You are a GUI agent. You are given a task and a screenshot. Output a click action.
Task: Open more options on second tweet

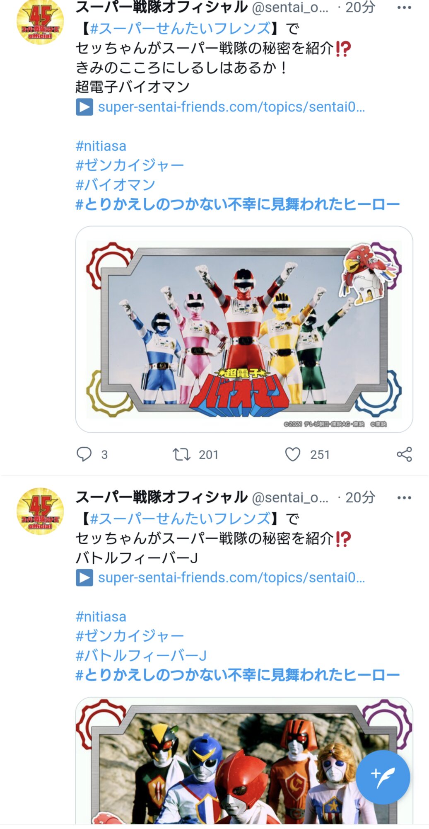point(404,497)
